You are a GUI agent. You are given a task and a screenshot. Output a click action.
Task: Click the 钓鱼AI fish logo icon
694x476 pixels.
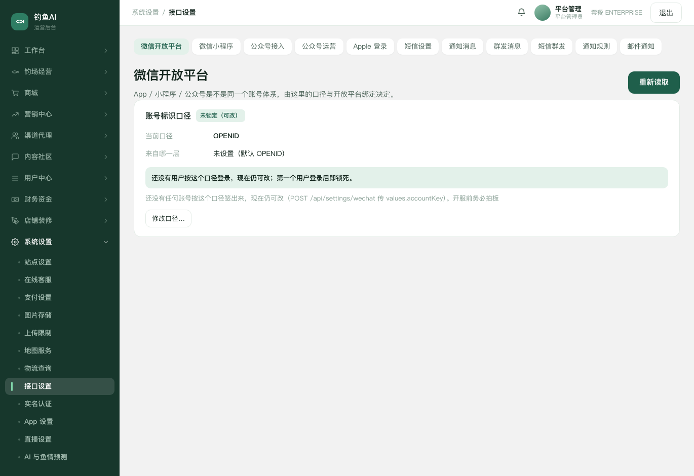click(x=20, y=22)
